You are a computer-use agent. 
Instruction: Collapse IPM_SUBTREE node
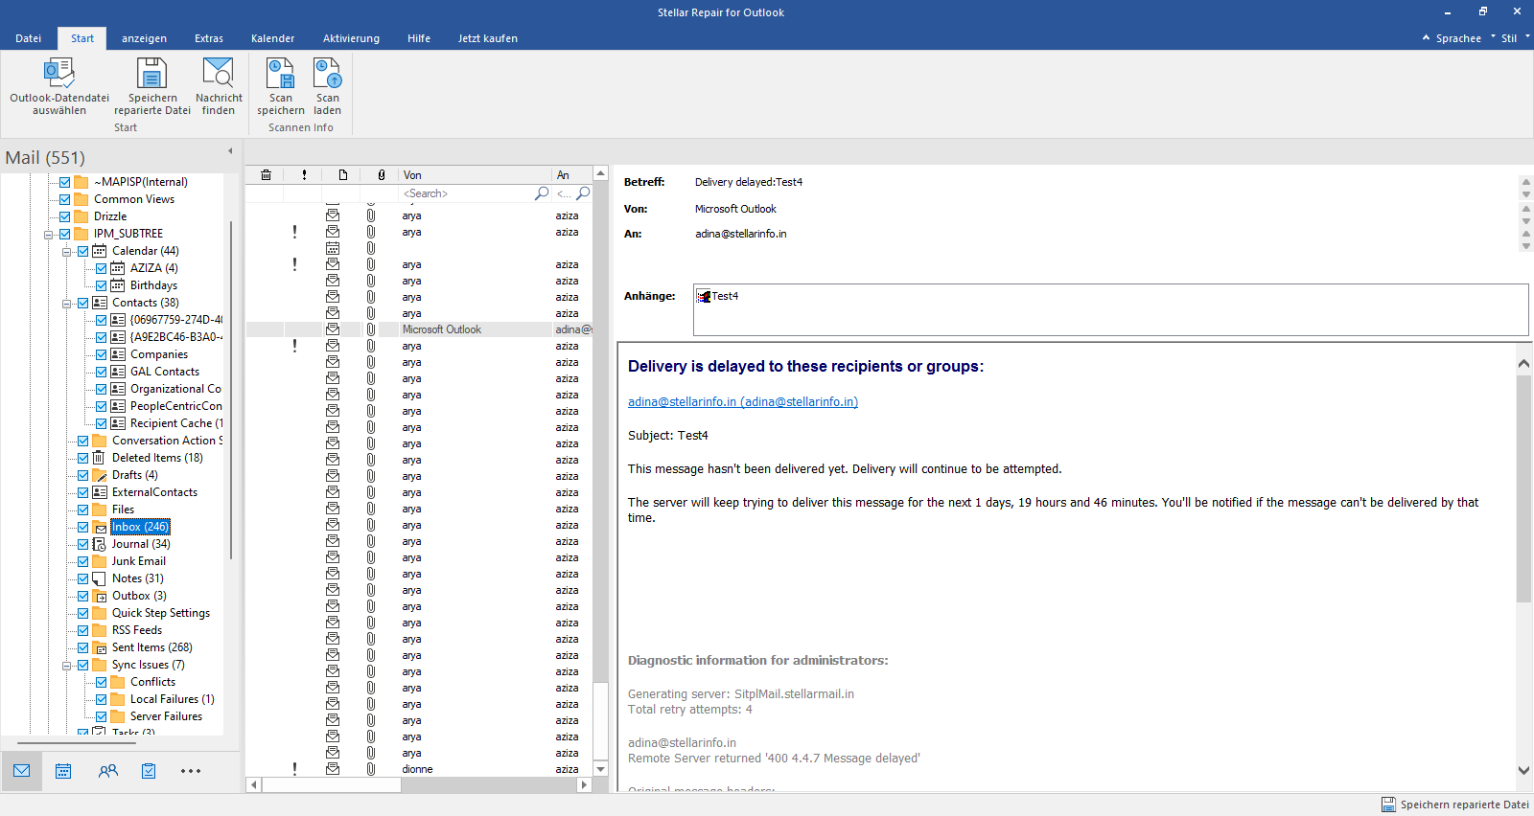[48, 235]
